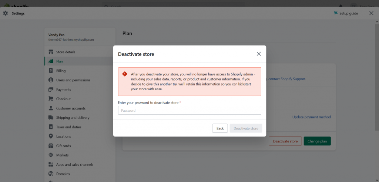This screenshot has height=182, width=379.
Task: Click the Apps and sales channels icon
Action: tap(51, 164)
